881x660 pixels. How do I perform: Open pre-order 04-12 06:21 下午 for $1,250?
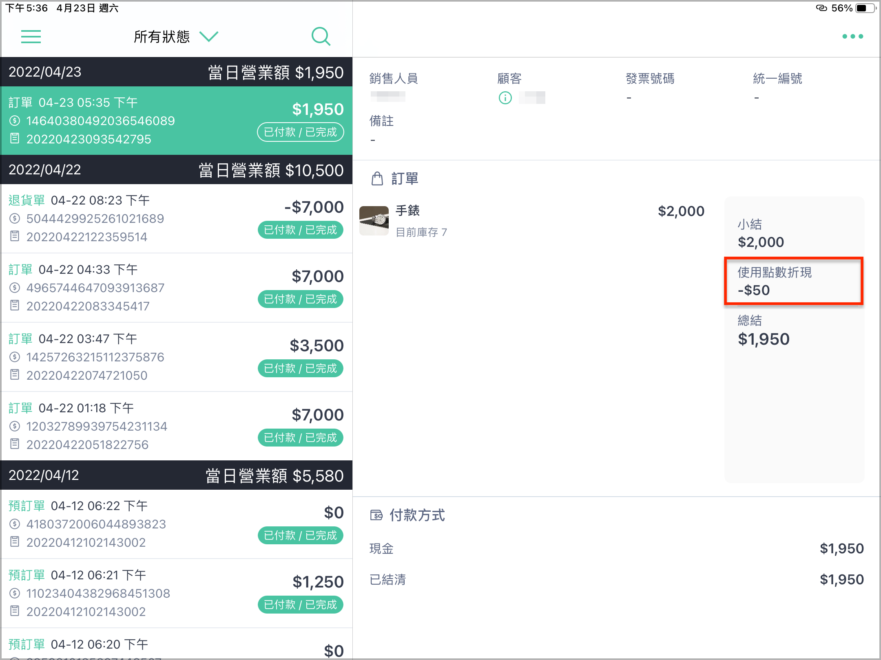pyautogui.click(x=177, y=593)
